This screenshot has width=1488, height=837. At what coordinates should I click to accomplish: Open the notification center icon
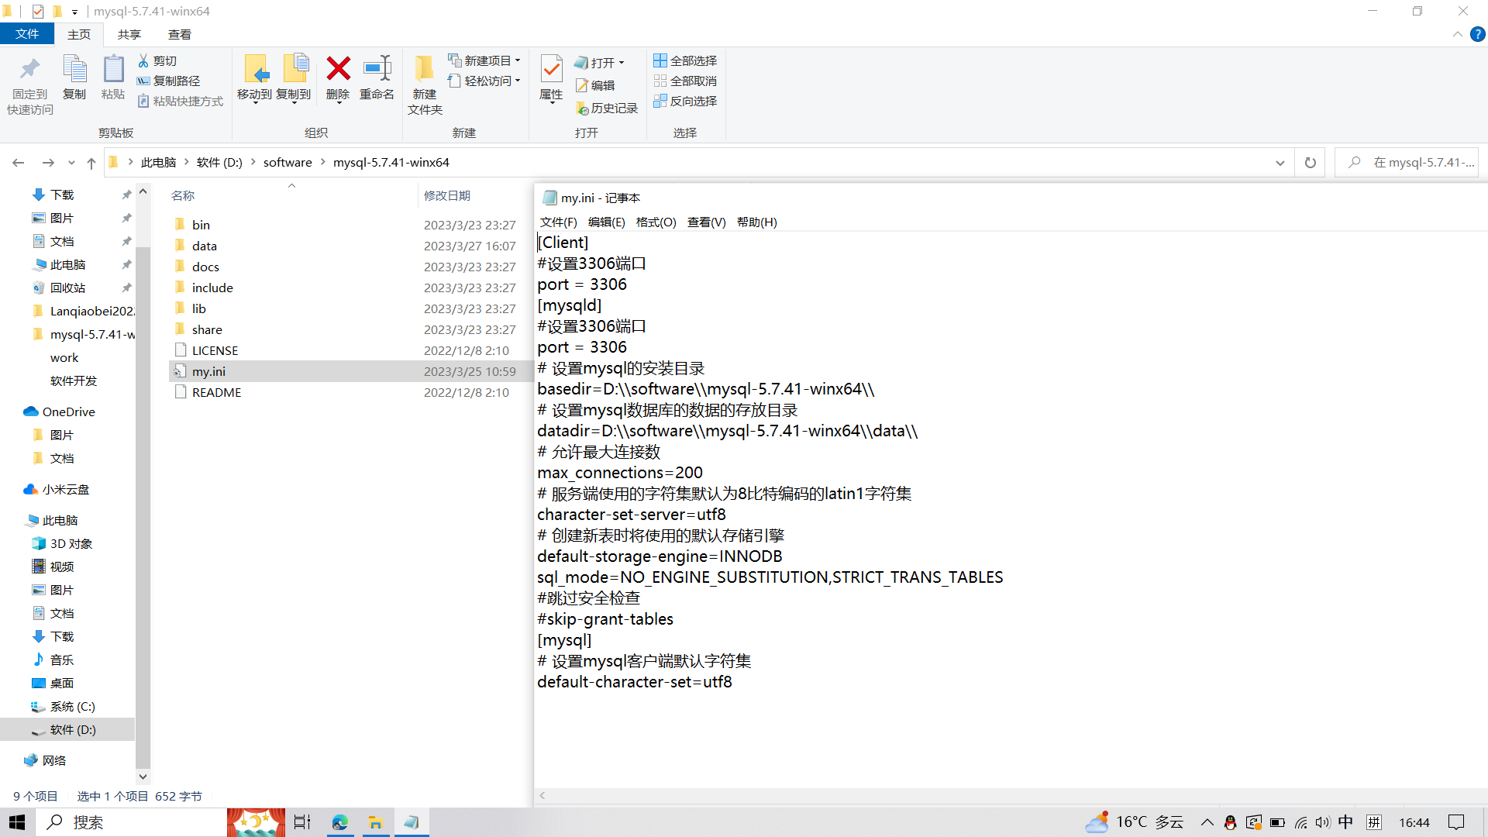1456,822
